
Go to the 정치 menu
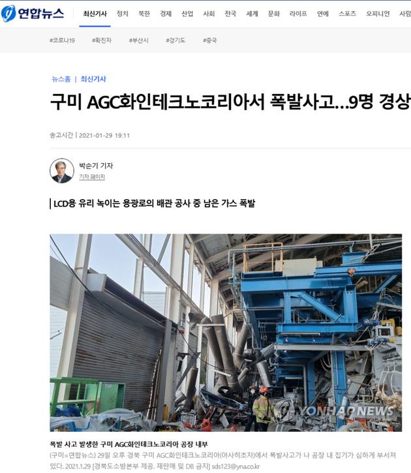[123, 14]
